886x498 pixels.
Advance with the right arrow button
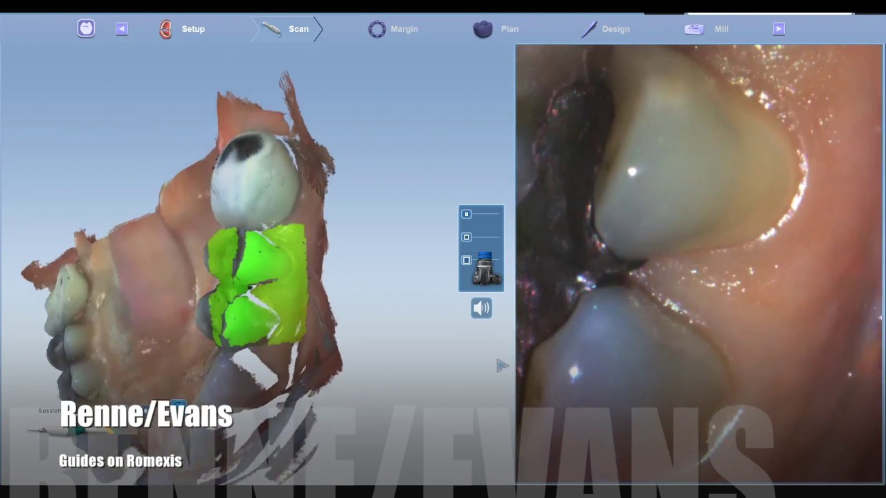[x=779, y=28]
